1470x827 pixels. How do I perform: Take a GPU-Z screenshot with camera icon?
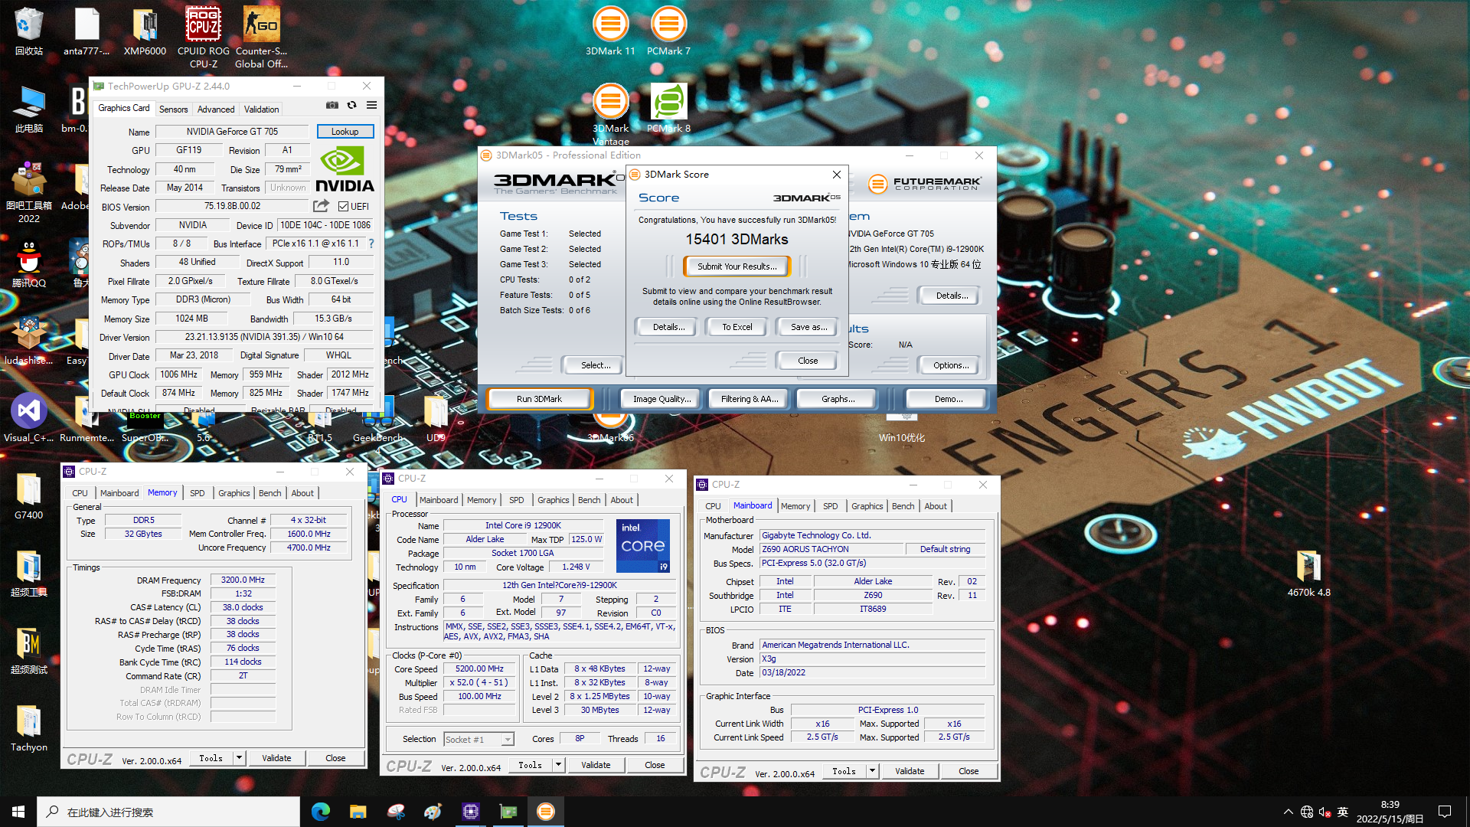click(332, 106)
